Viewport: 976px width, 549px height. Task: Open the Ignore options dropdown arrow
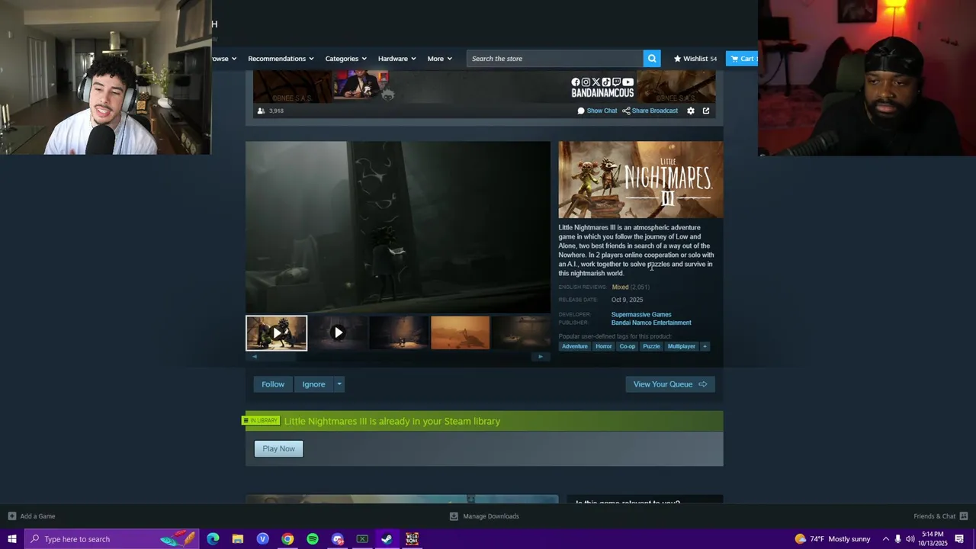pos(339,384)
